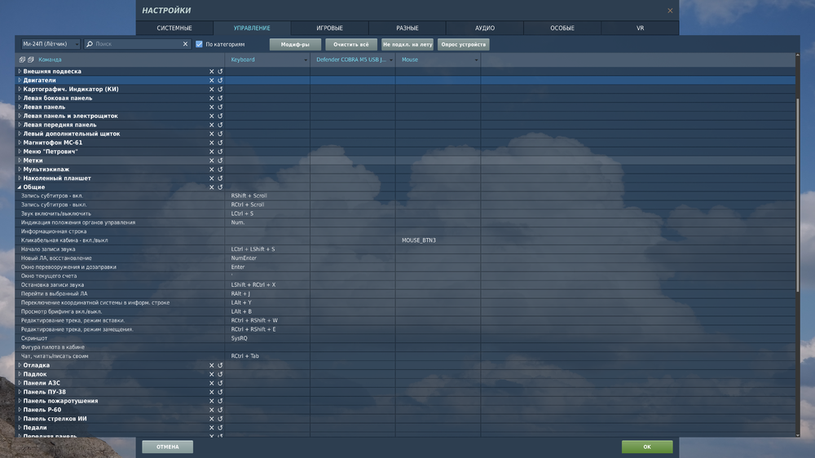The image size is (815, 458).
Task: Reset Панель ПУ-38 category bindings
Action: (220, 392)
